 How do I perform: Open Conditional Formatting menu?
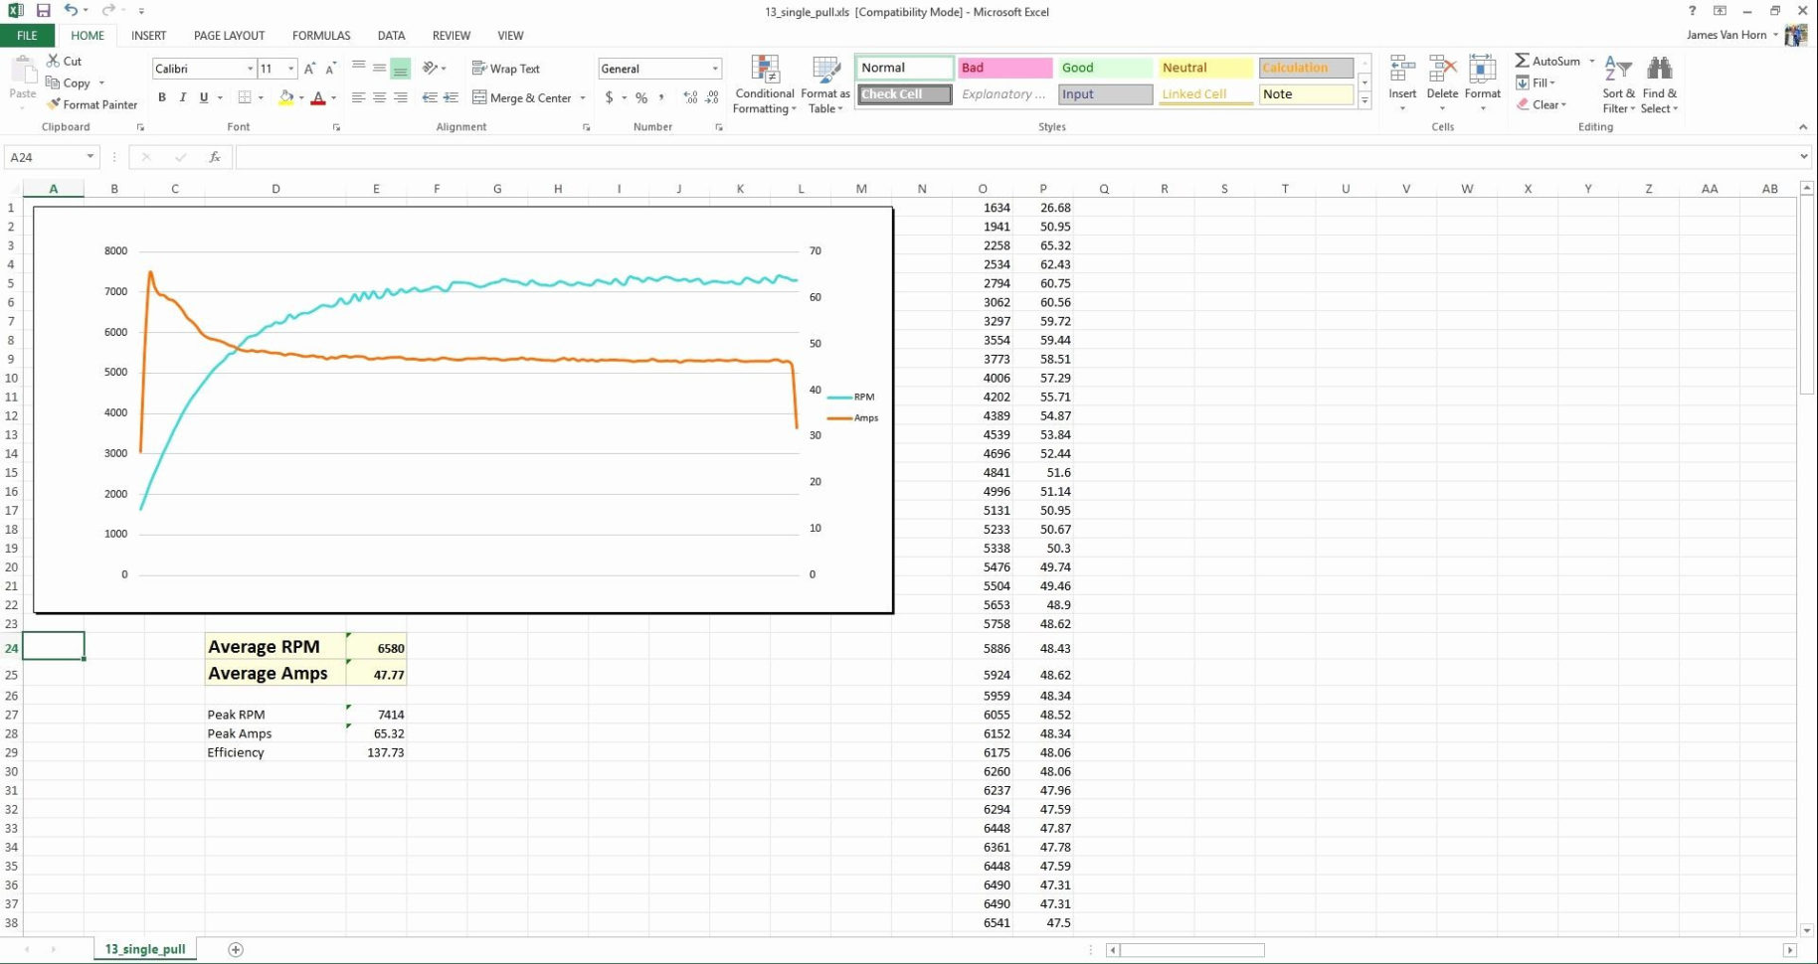click(x=764, y=84)
